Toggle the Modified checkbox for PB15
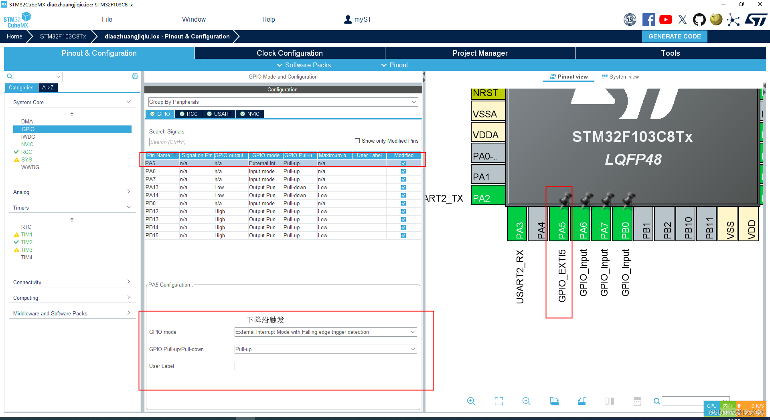The image size is (770, 420). (x=403, y=235)
